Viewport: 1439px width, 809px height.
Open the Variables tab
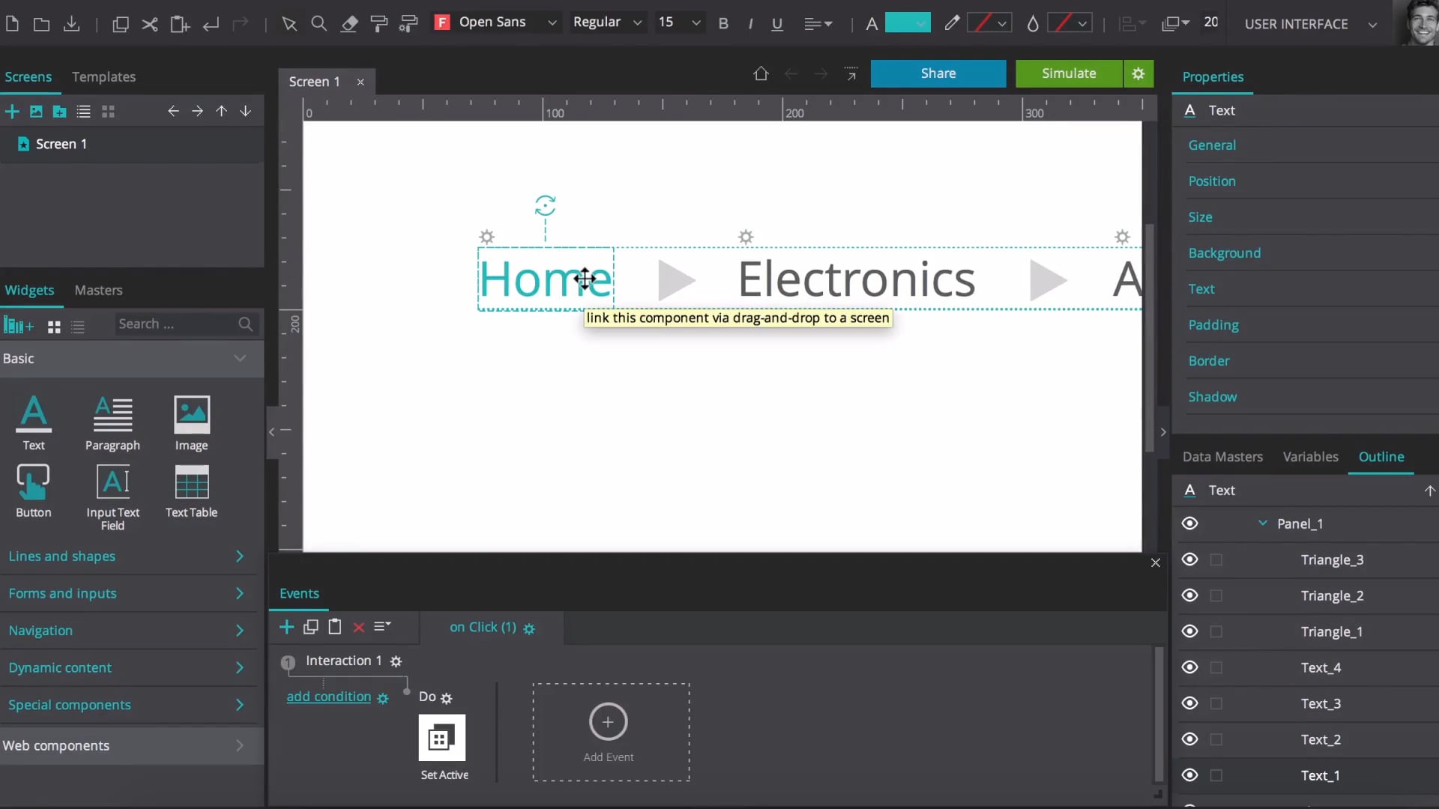[x=1310, y=457]
